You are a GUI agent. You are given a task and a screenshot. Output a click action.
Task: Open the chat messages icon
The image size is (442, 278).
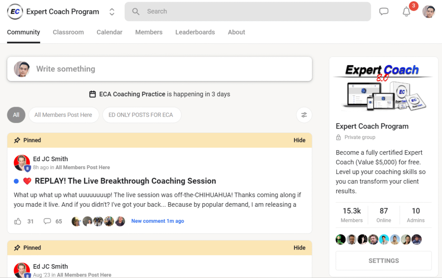(x=384, y=12)
